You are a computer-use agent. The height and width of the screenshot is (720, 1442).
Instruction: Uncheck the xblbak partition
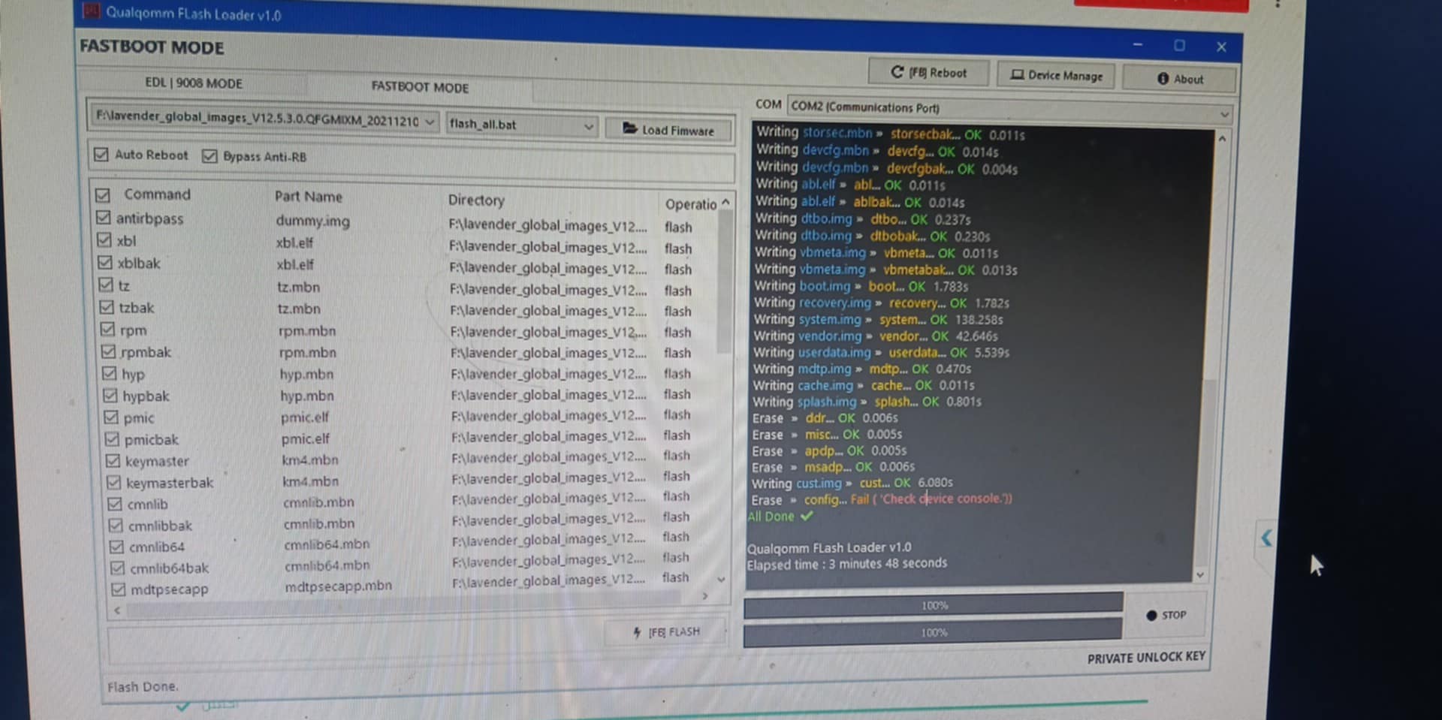[105, 263]
